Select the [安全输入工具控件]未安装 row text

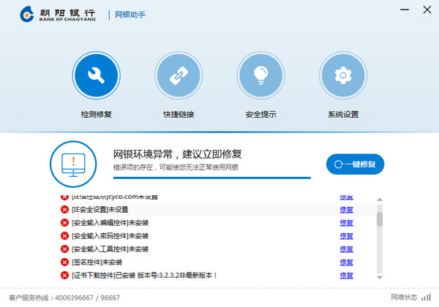click(110, 249)
